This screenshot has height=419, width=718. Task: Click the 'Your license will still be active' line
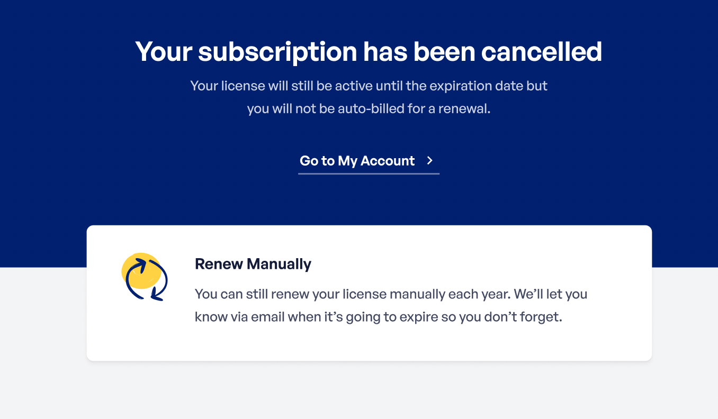point(369,86)
